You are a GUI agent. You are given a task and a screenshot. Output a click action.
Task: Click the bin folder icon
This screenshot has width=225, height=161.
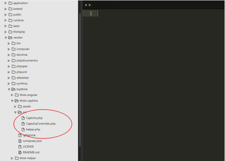click(13, 43)
